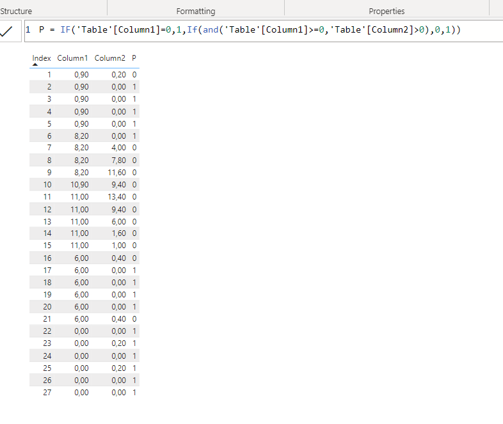Select Column1 value 0,00 in row 22
Screen dimensions: 503x424
click(81, 331)
